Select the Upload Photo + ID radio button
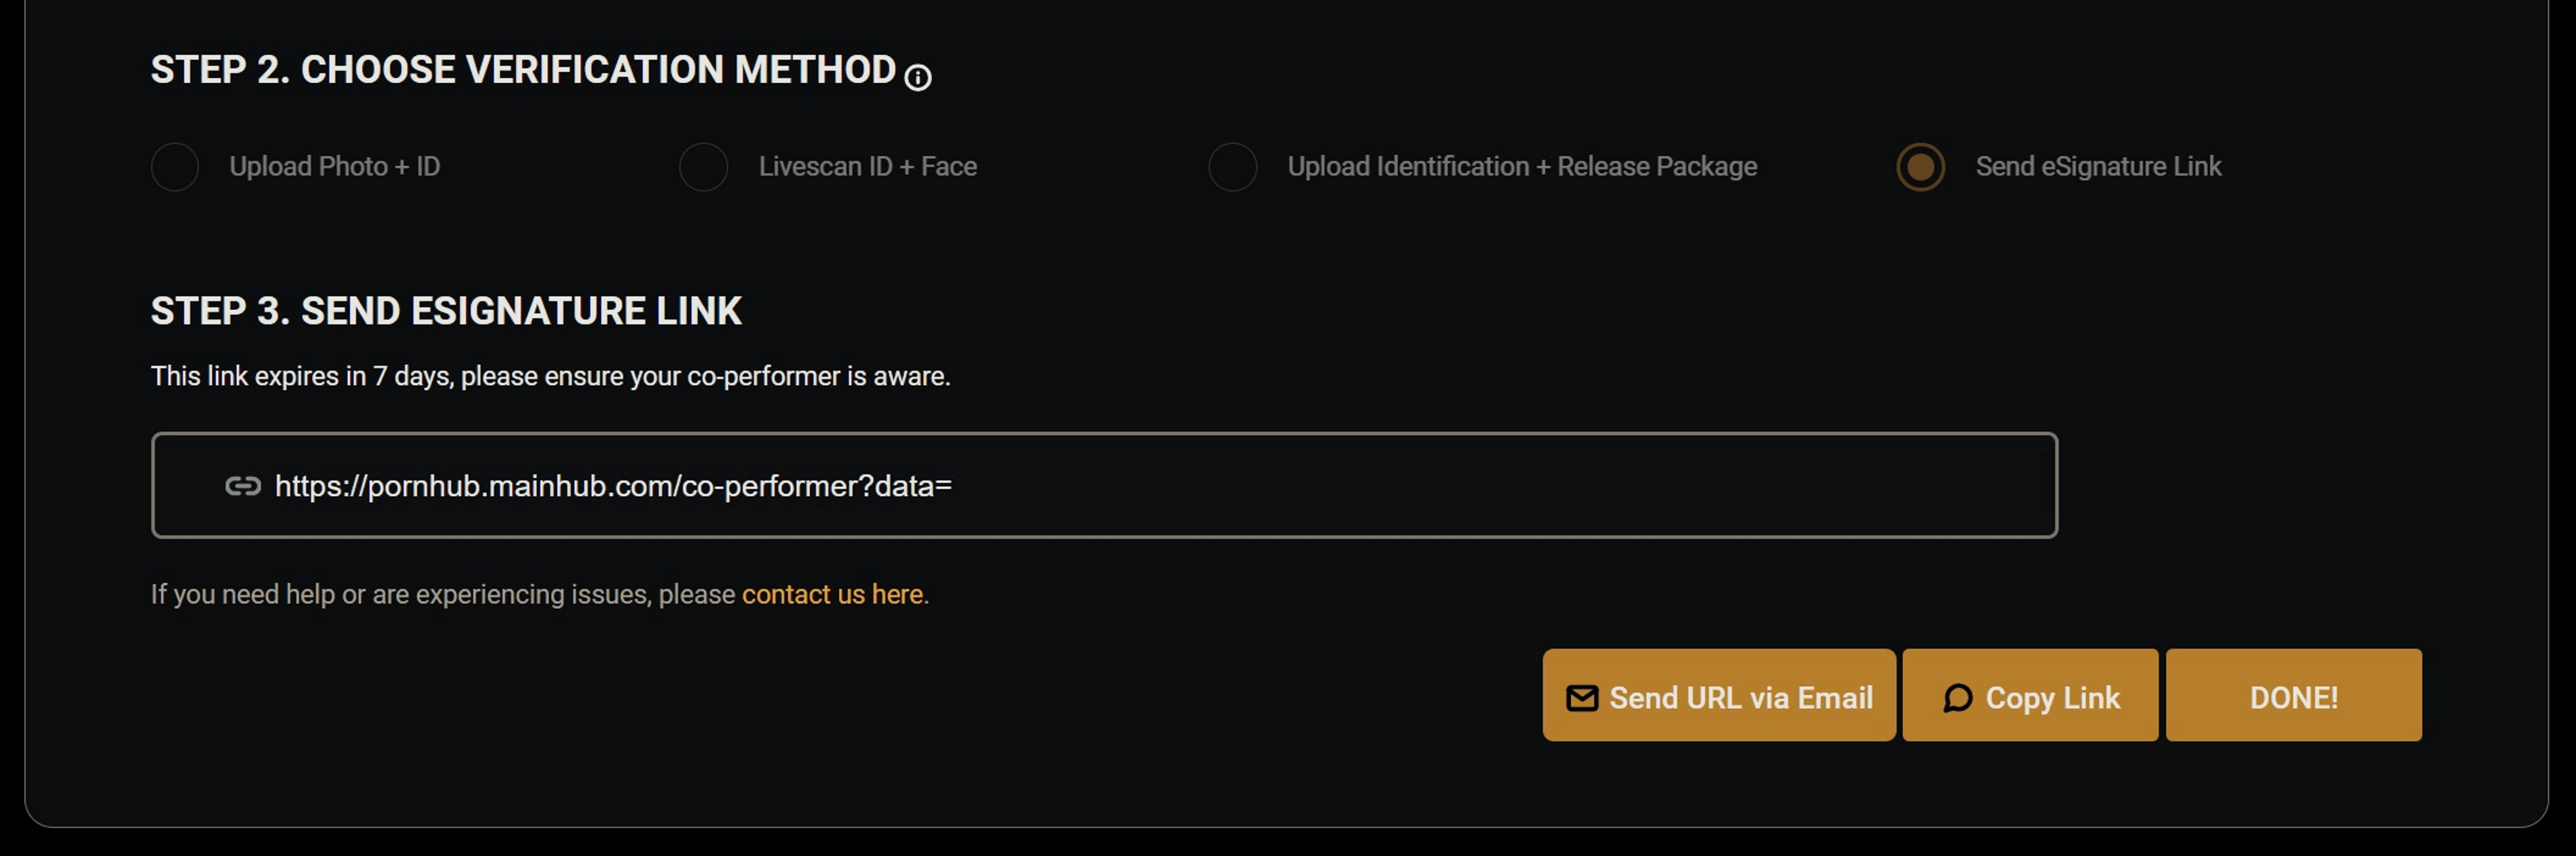2576x856 pixels. (175, 166)
